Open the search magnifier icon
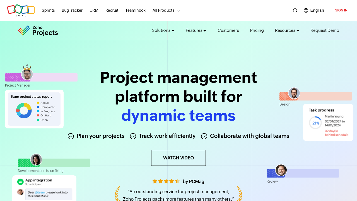Viewport: 357px width, 201px height. 295,11
